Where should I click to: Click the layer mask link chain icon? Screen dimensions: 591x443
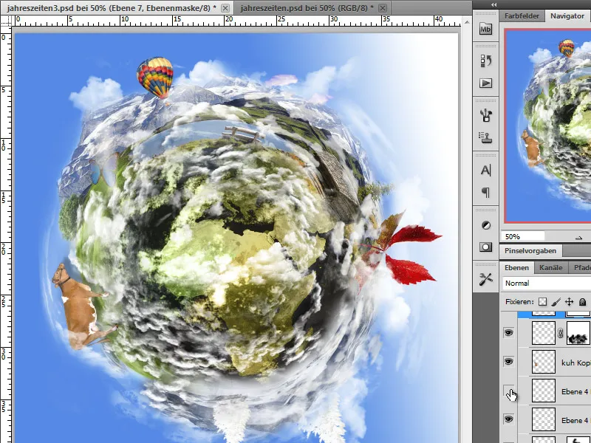[561, 333]
